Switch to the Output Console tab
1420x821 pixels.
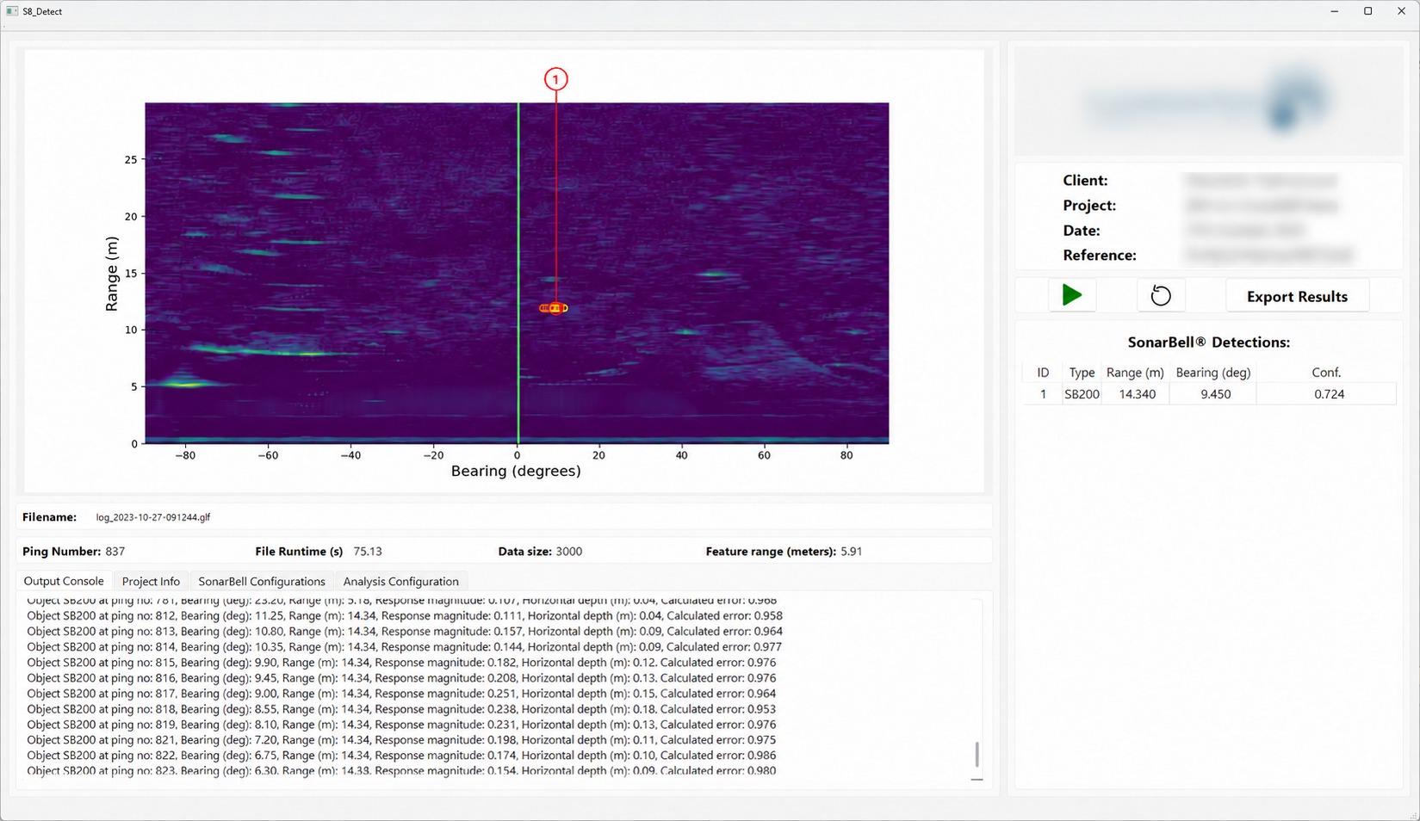point(64,581)
